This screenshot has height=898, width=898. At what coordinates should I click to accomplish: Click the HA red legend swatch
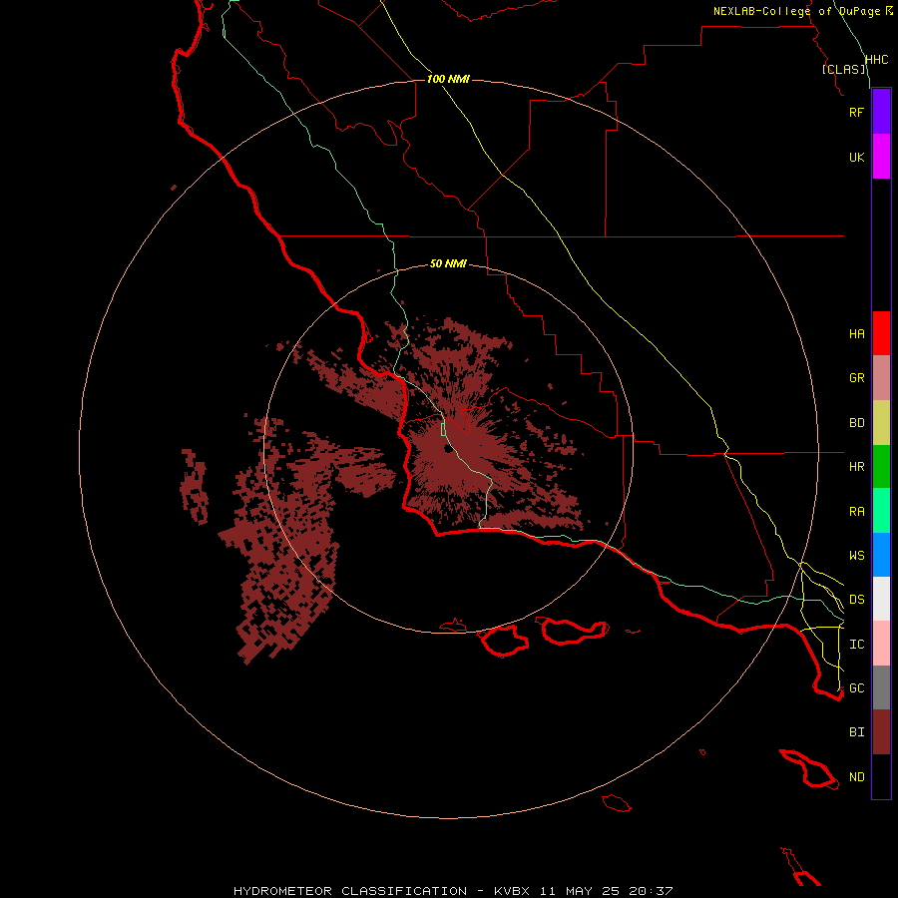coord(881,333)
